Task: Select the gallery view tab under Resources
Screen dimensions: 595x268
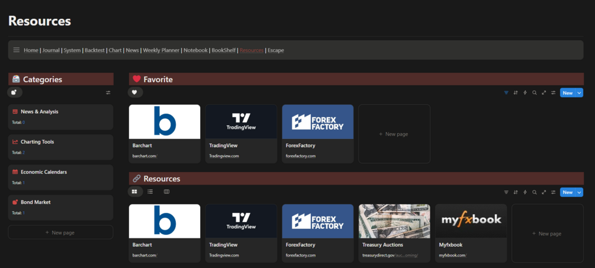Action: tap(134, 192)
